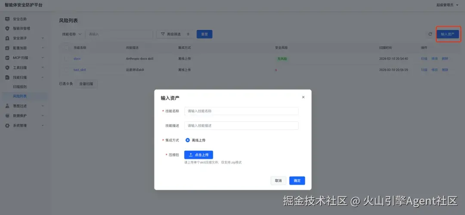Click the 配置加固 sidebar icon
This screenshot has height=215, width=465.
click(x=7, y=48)
